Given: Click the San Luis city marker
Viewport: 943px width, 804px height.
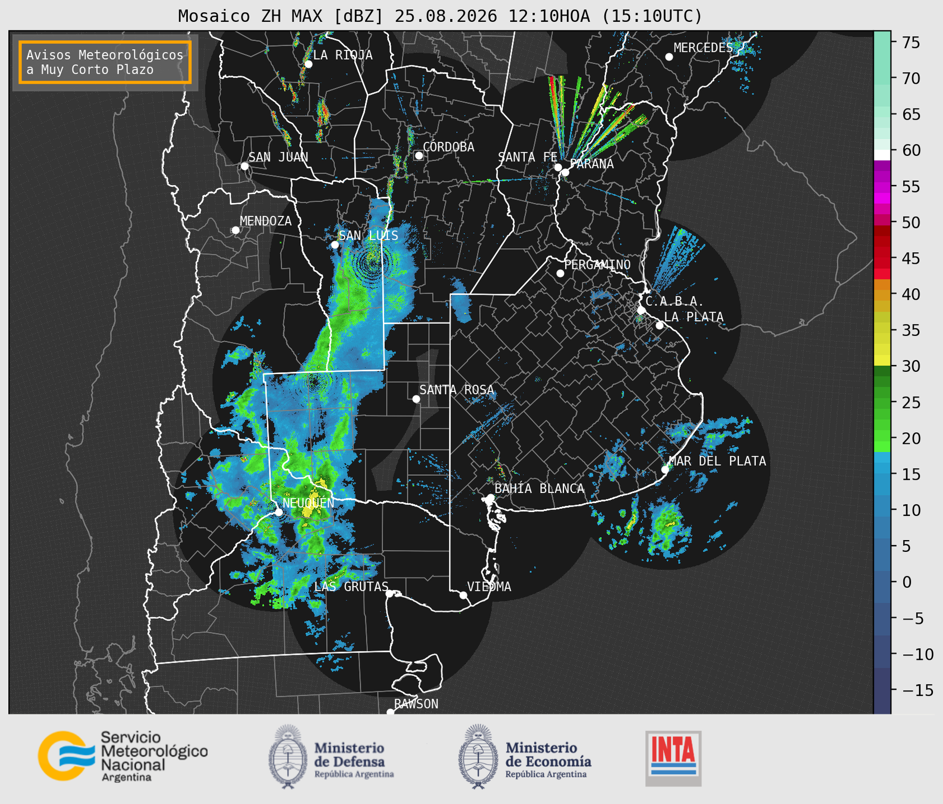Looking at the screenshot, I should (x=335, y=245).
